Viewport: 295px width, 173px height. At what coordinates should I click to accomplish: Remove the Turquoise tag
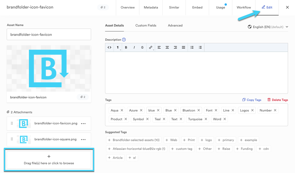[x=206, y=119]
